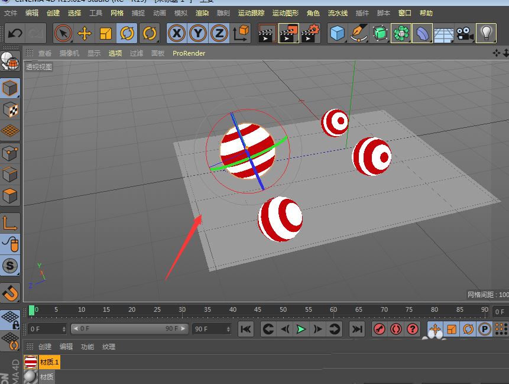Open the Render Settings clapperboard with gear
The height and width of the screenshot is (384, 509).
click(x=310, y=34)
